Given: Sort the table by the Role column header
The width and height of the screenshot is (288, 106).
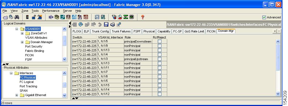Looking at the screenshot, I should (x=138, y=37).
